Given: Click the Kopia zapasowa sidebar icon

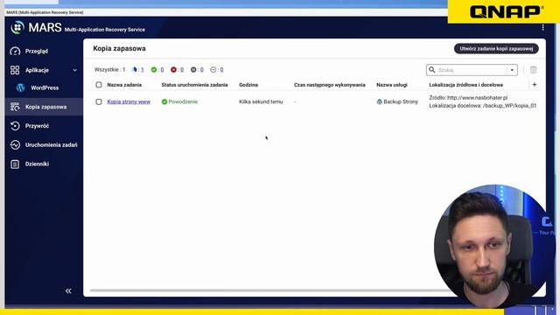Looking at the screenshot, I should (15, 107).
